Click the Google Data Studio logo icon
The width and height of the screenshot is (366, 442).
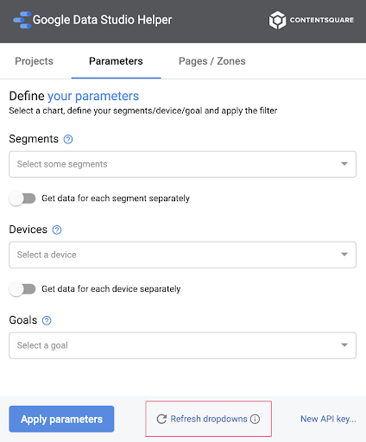tap(22, 20)
